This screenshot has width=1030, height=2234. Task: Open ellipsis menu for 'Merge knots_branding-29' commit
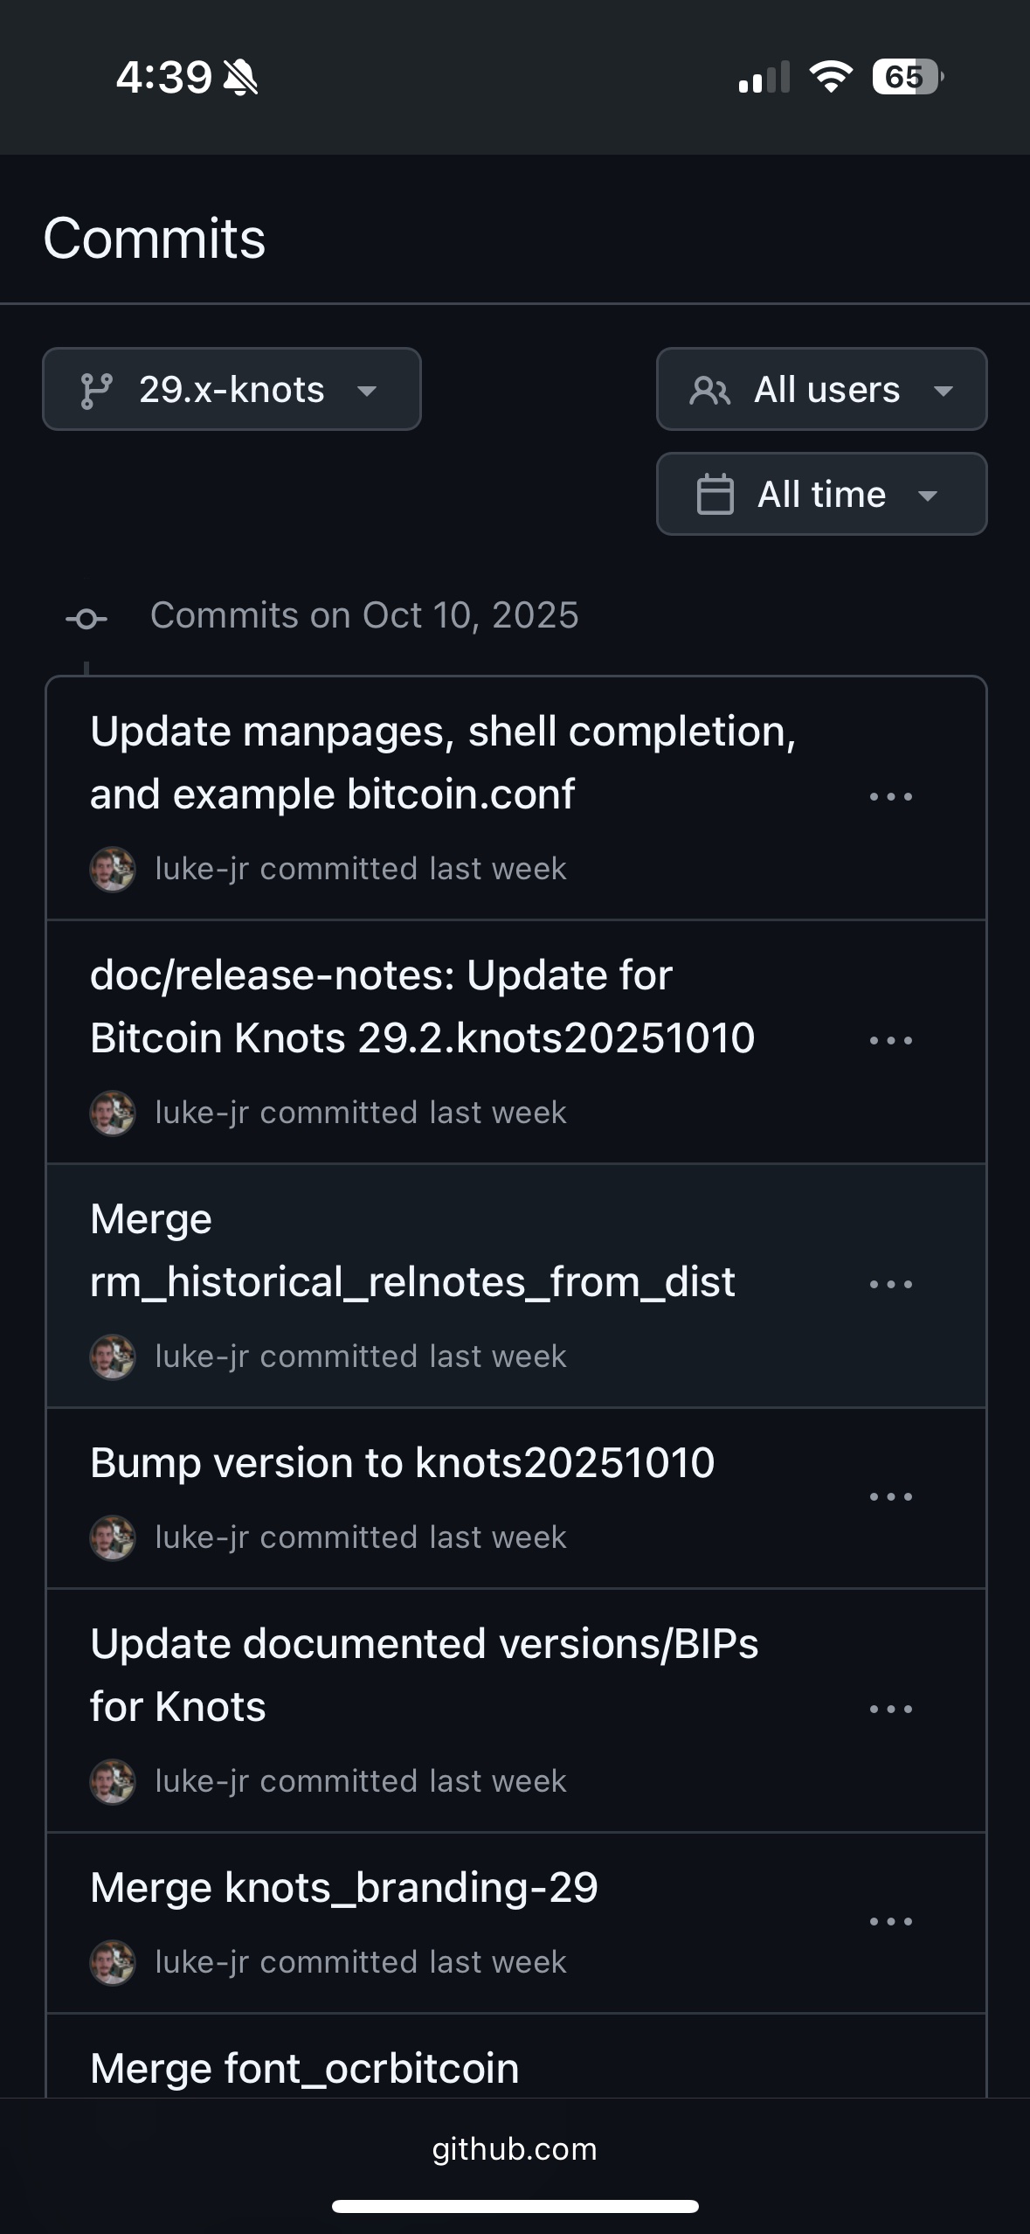890,1921
